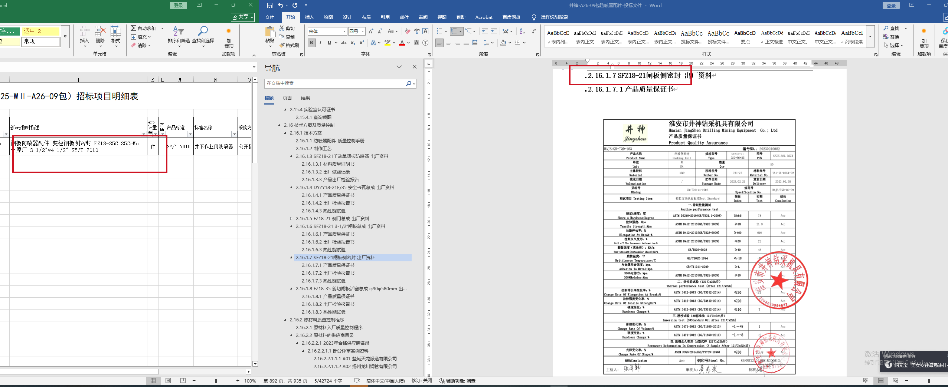Viewport: 948px width, 387px height.
Task: Switch to the 页面 navigation pane tab
Action: tap(287, 98)
